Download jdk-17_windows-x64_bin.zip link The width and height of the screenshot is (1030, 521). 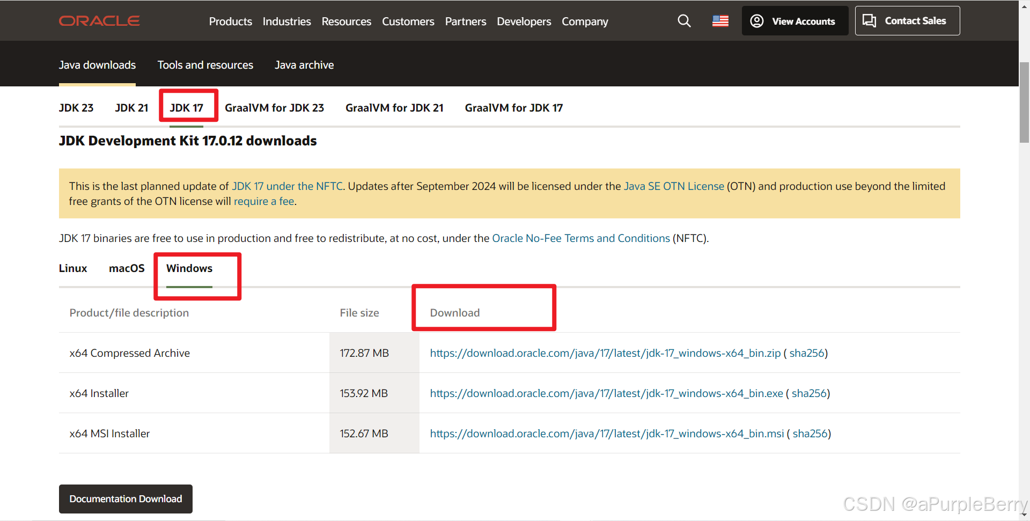click(x=605, y=353)
